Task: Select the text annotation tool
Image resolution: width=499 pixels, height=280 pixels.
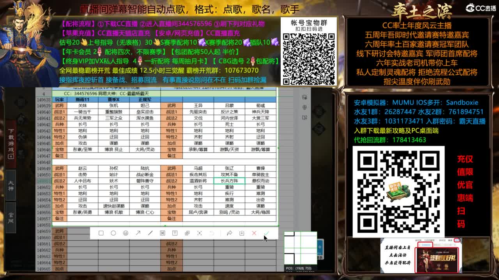Action: pos(175,233)
